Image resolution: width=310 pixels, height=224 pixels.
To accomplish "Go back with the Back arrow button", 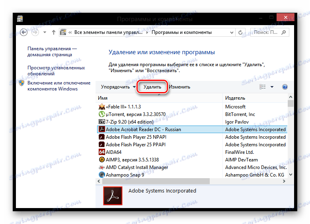I will pyautogui.click(x=24, y=32).
